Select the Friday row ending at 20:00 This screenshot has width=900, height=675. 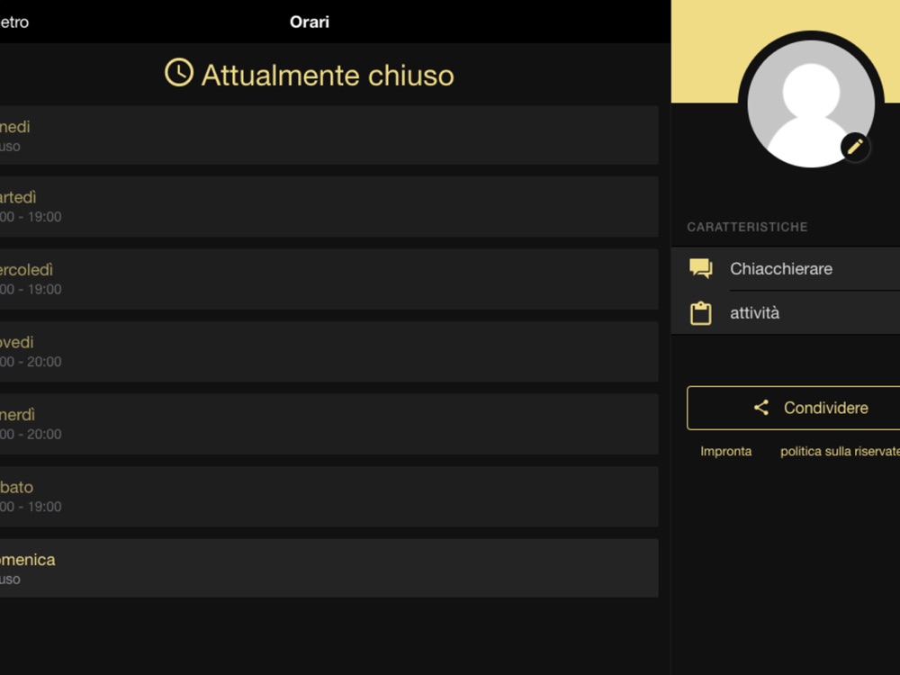tap(328, 424)
